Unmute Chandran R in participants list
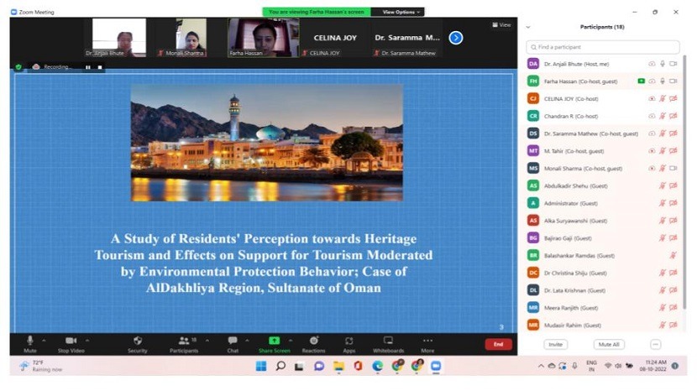This screenshot has width=697, height=391. [663, 116]
